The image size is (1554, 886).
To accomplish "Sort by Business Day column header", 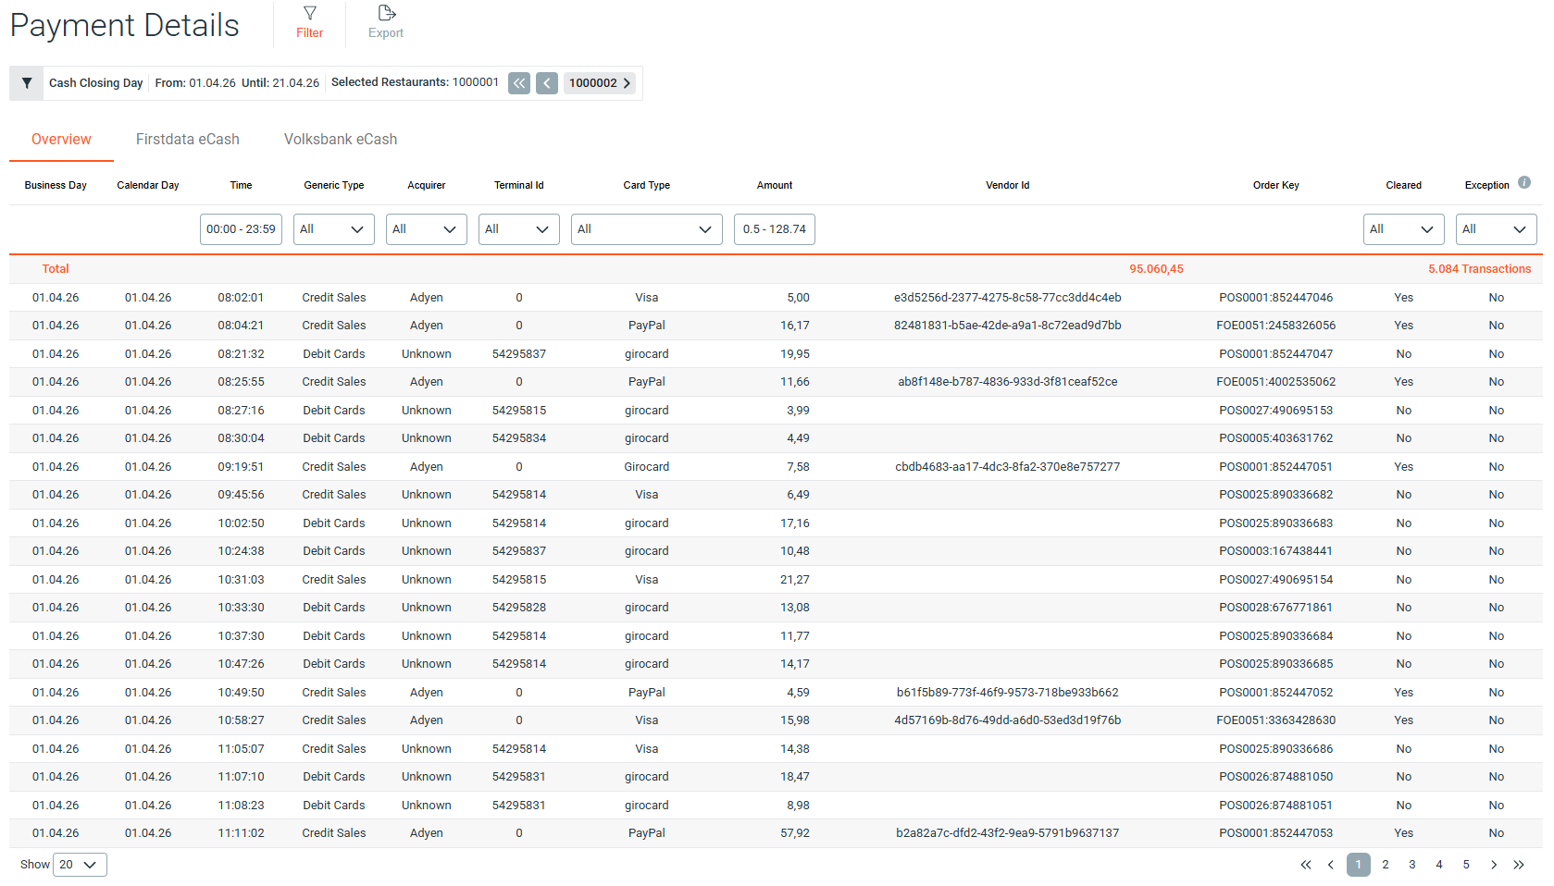I will click(x=56, y=185).
